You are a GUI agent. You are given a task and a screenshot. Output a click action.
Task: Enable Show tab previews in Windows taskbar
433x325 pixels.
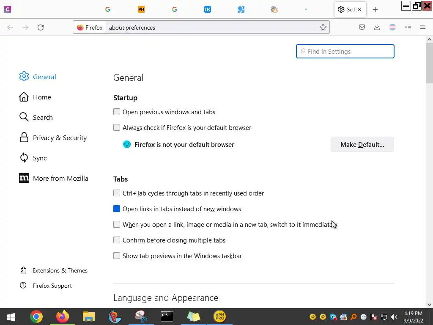[117, 256]
